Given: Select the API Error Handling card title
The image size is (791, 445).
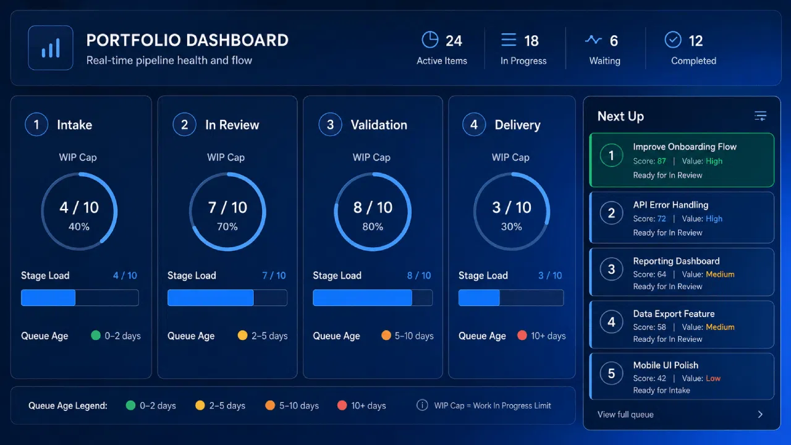Looking at the screenshot, I should [x=670, y=205].
